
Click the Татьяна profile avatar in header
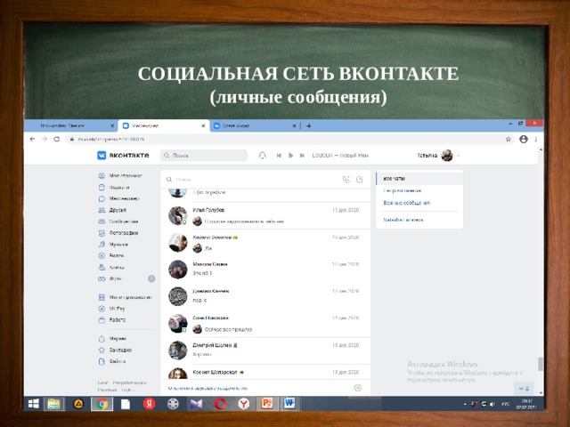[x=447, y=156]
